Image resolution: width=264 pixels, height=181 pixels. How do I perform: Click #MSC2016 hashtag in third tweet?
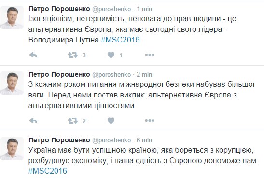pos(48,171)
